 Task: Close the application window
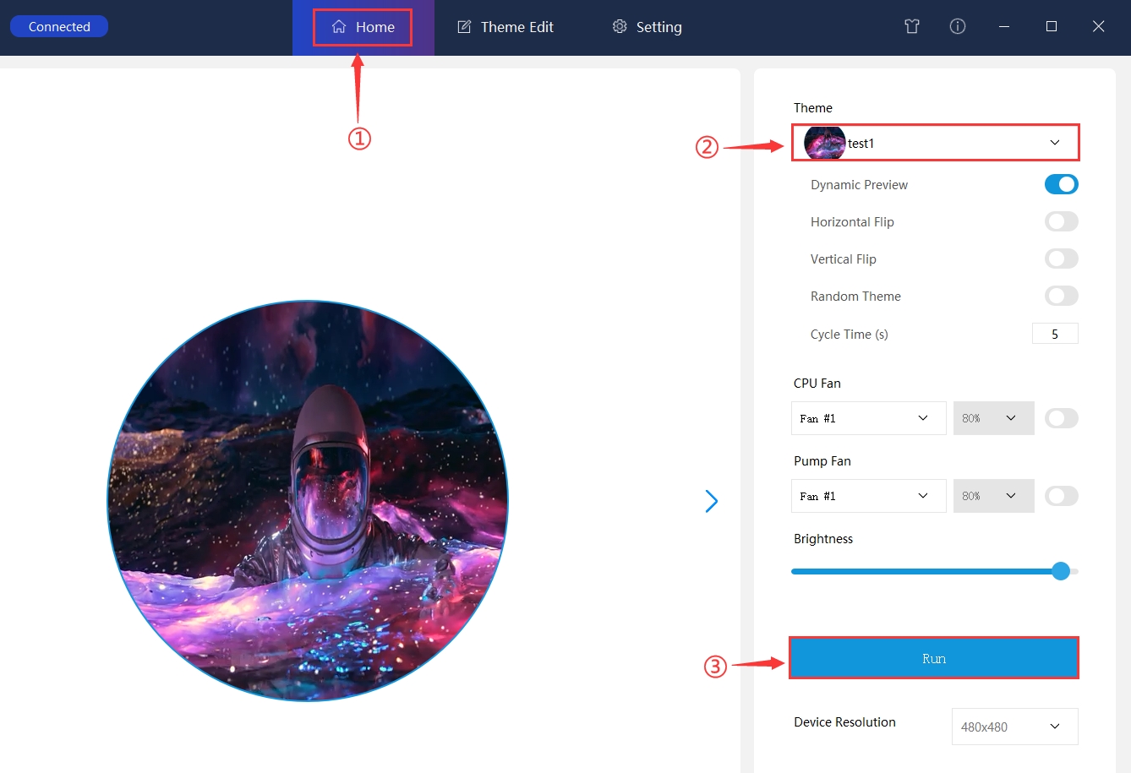pos(1099,26)
